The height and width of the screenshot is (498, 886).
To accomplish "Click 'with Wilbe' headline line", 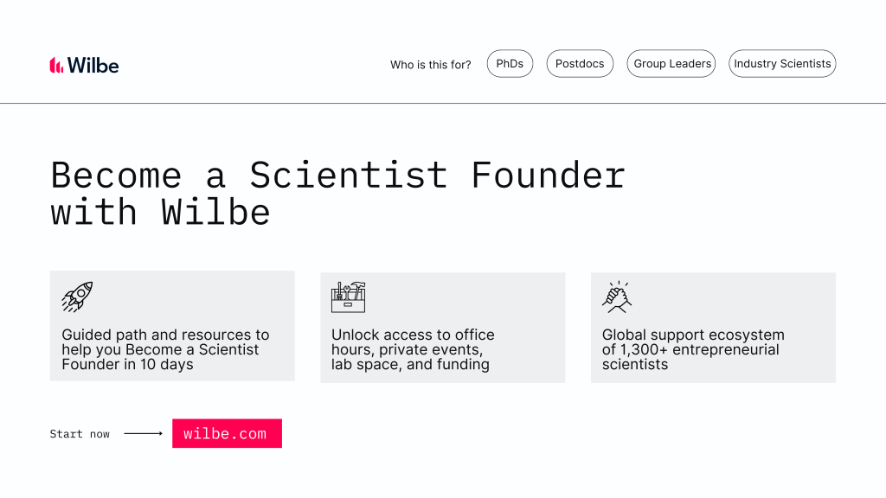I will (x=160, y=213).
